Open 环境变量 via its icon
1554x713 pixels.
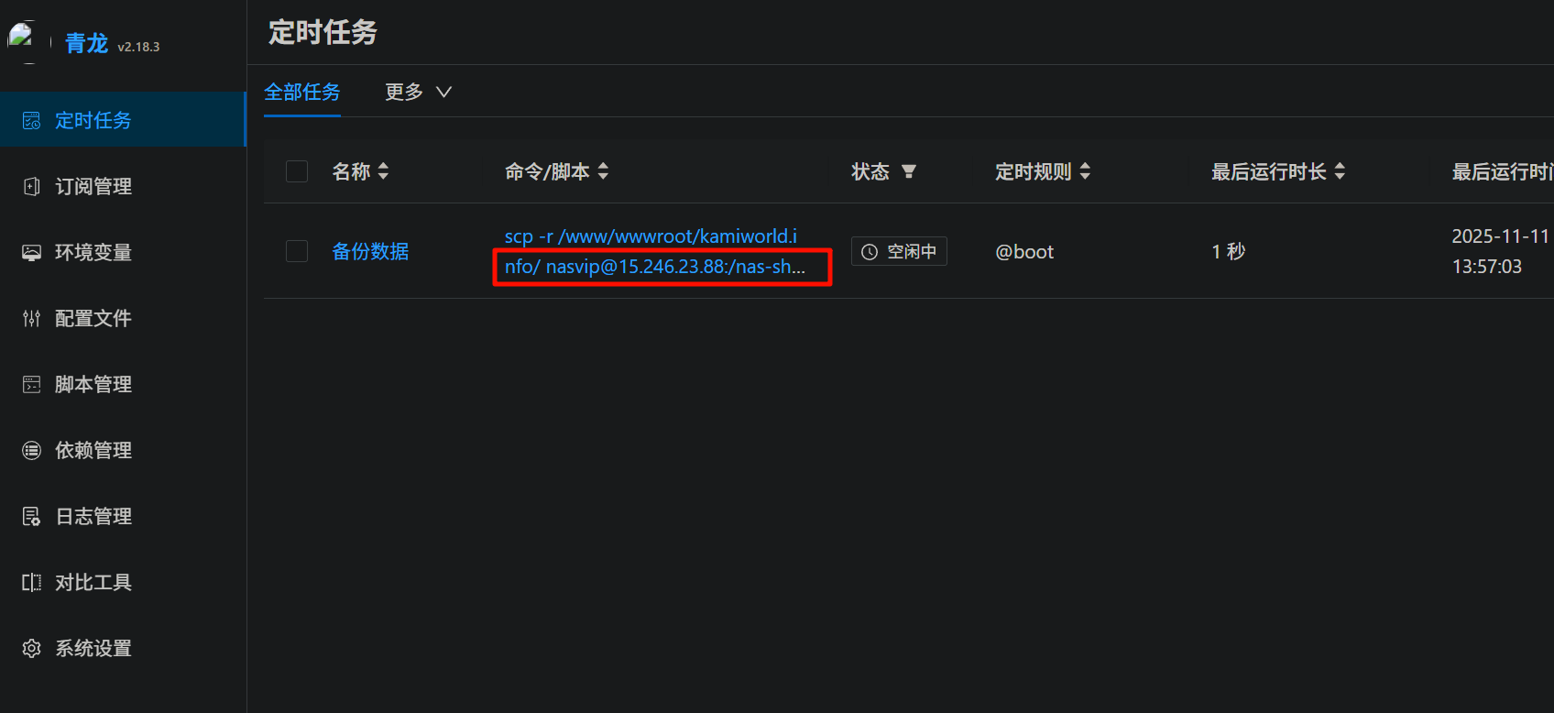tap(32, 253)
